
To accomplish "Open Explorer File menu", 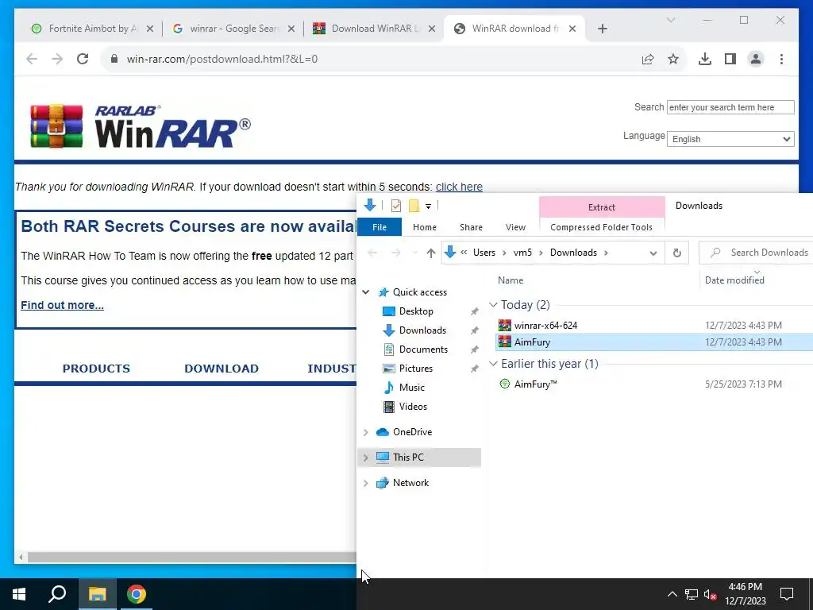I will point(380,227).
